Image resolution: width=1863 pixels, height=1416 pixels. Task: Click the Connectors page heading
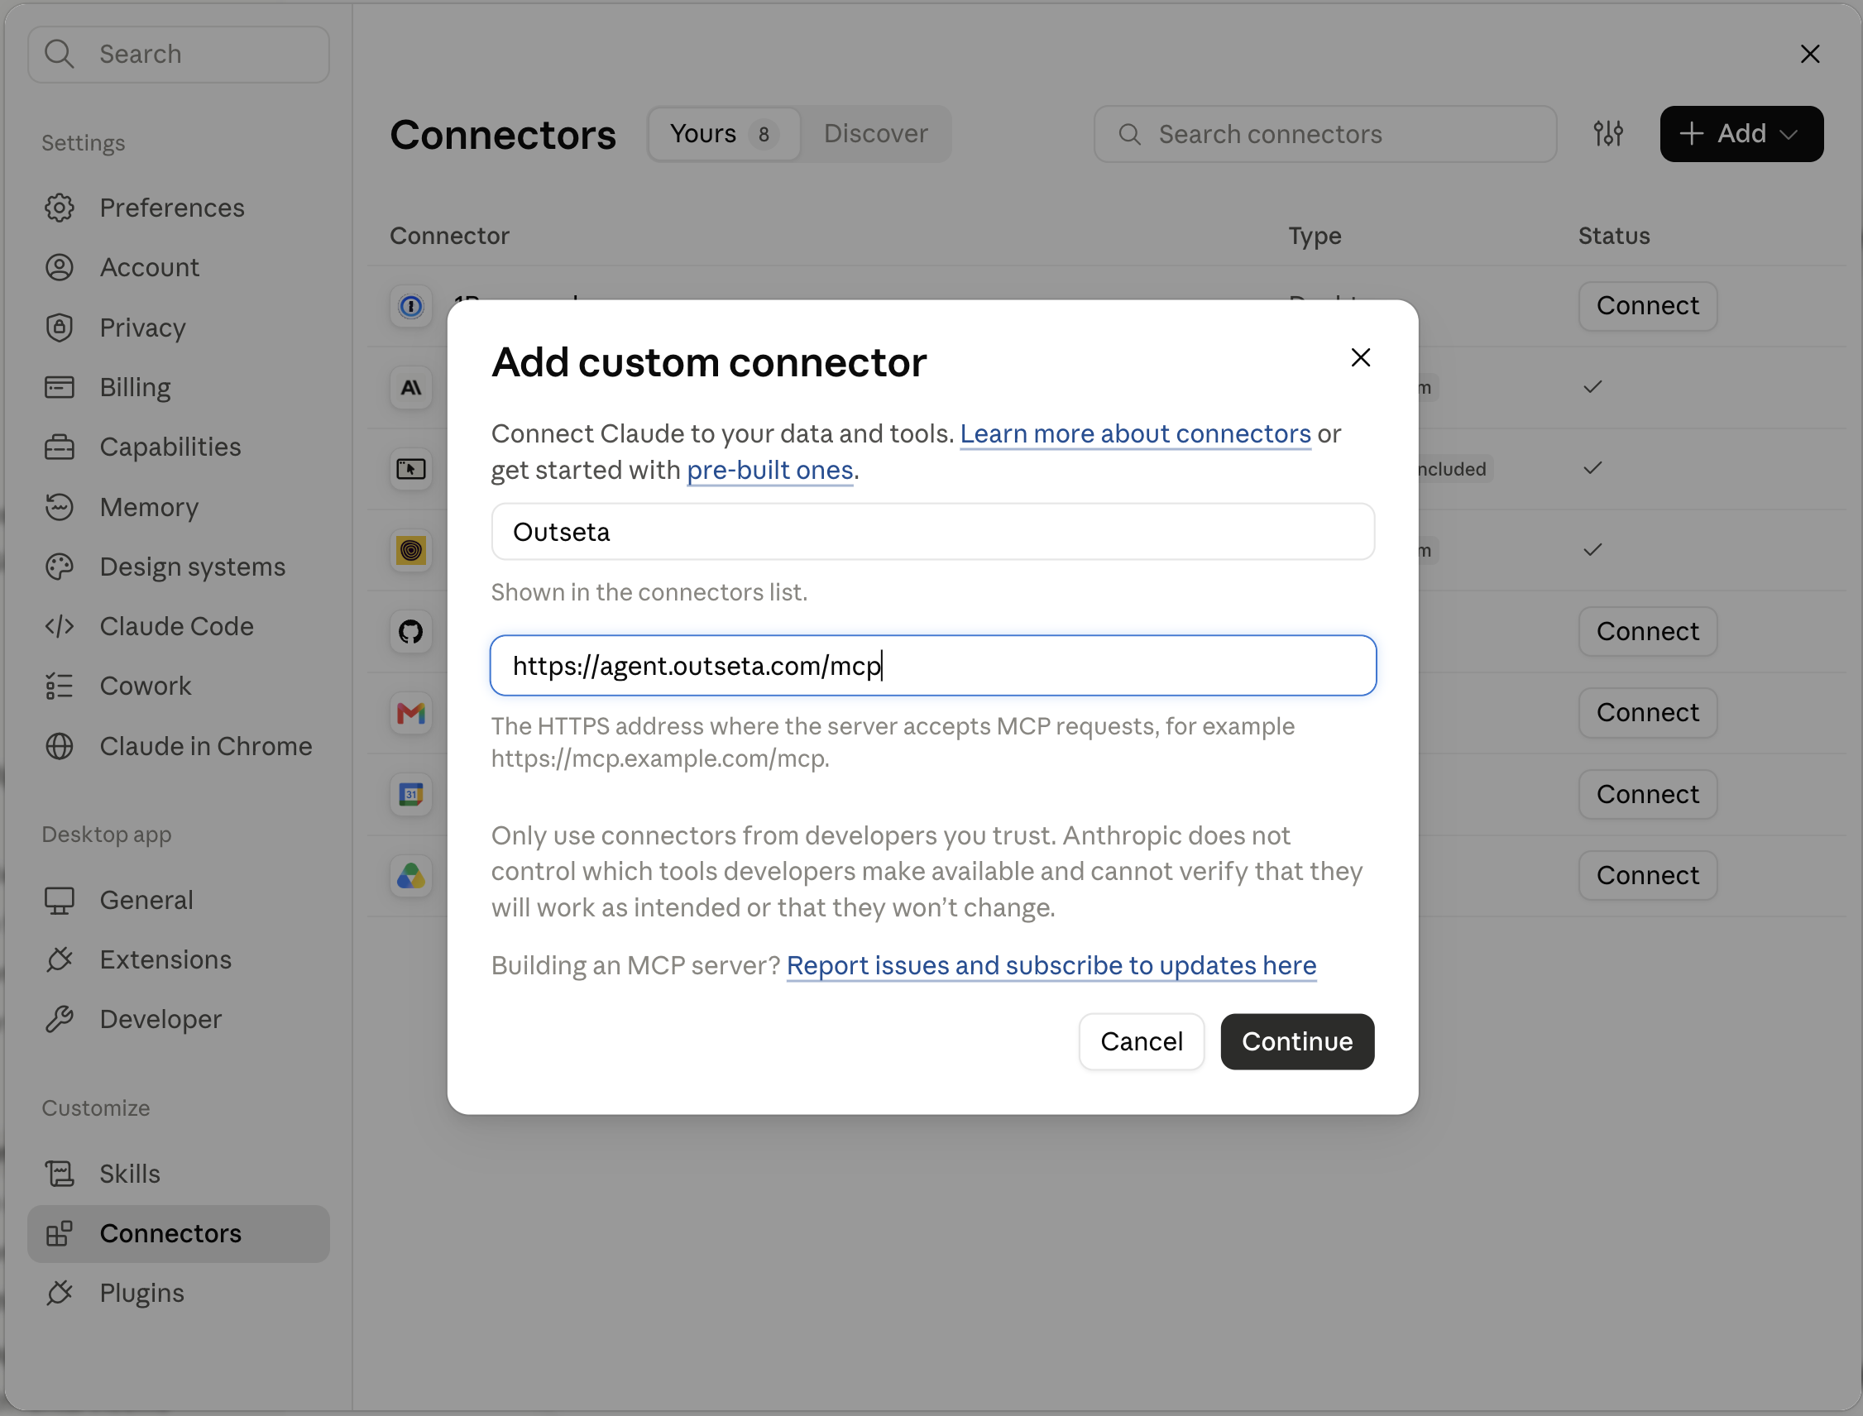[x=503, y=135]
